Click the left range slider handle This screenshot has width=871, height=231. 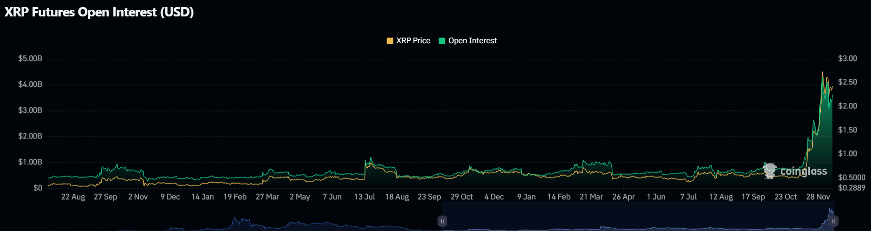[x=442, y=221]
